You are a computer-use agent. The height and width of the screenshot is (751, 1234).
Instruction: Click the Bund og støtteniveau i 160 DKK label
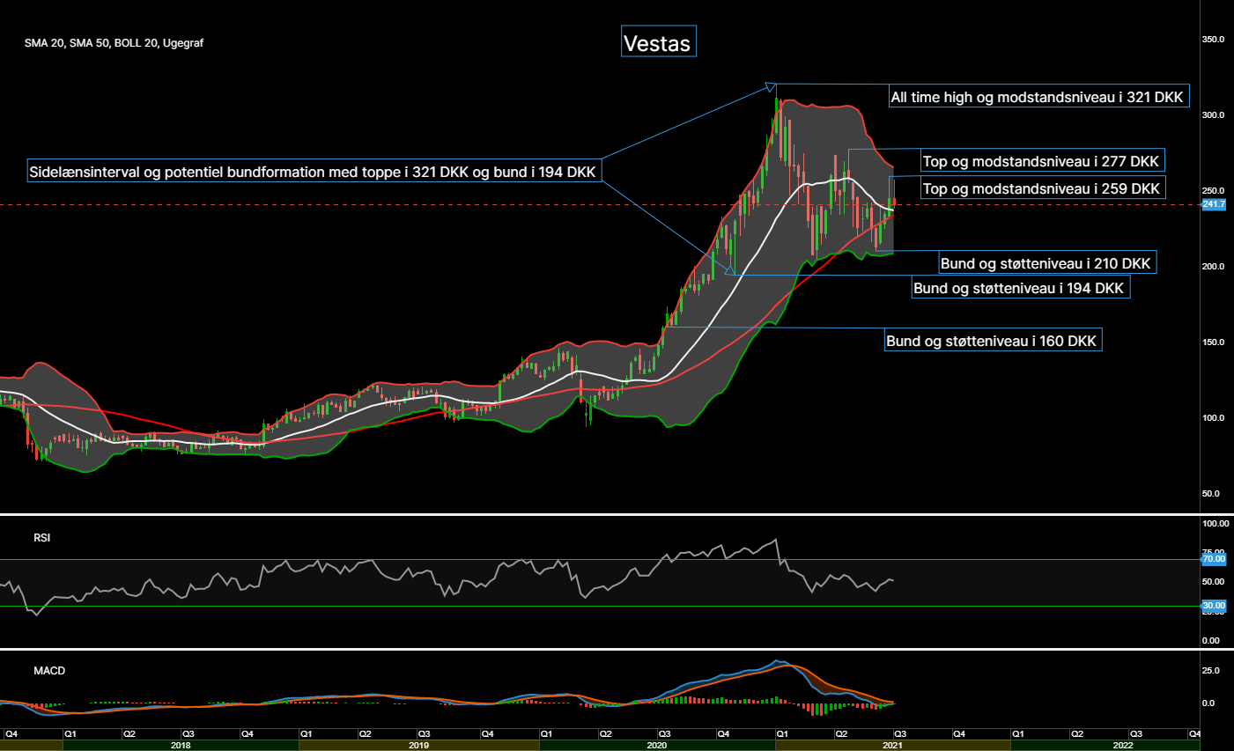tap(992, 341)
